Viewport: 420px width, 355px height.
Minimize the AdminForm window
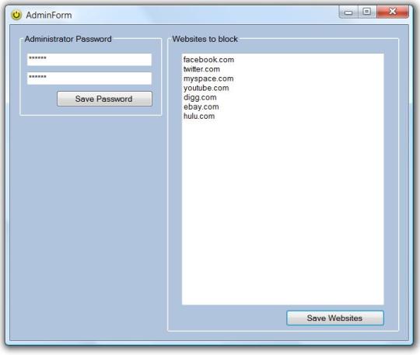[348, 12]
